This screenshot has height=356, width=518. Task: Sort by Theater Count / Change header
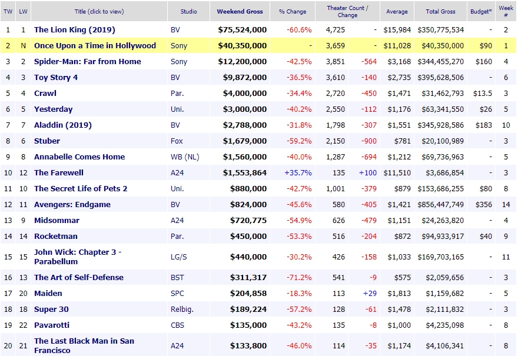(347, 12)
